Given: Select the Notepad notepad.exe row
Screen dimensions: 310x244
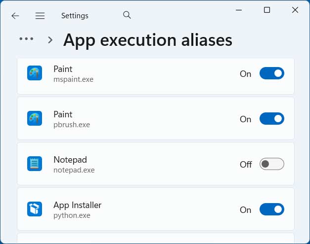Looking at the screenshot, I should 148,164.
